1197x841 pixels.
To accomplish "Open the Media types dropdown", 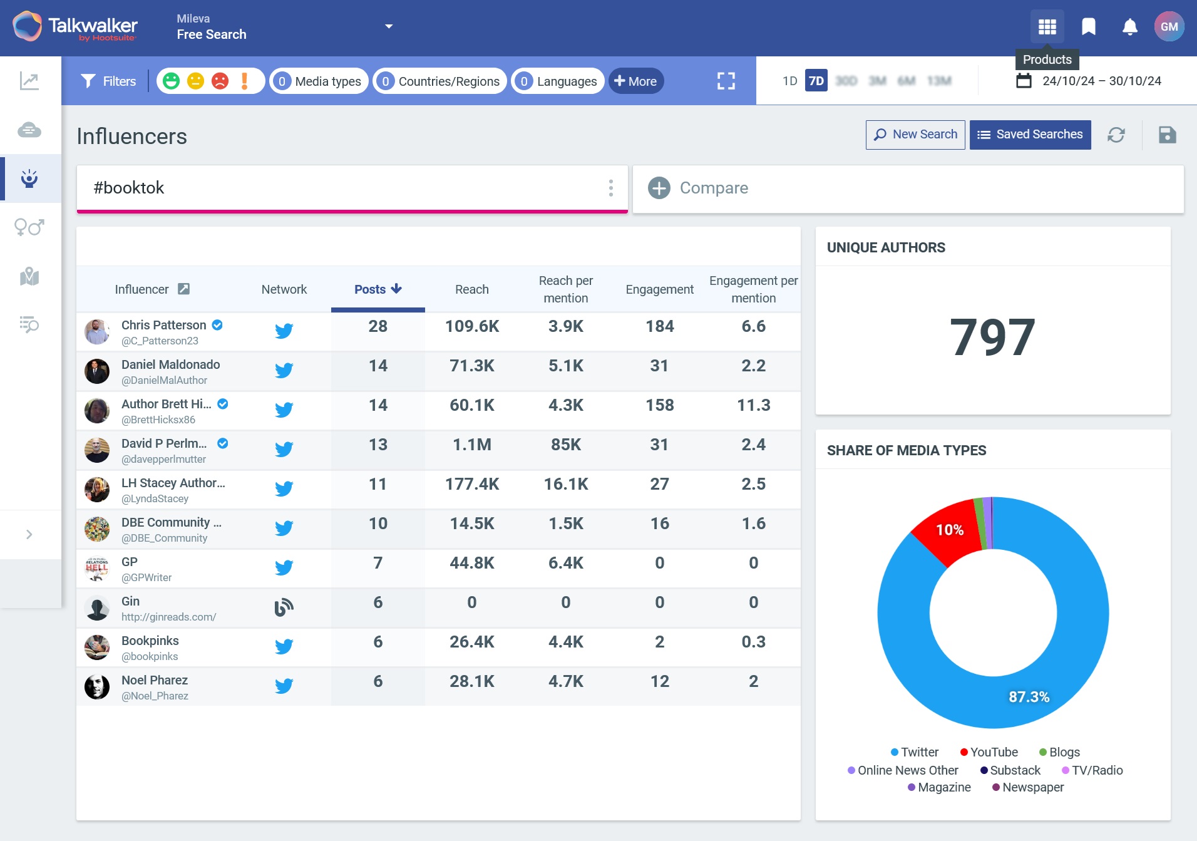I will pos(319,81).
